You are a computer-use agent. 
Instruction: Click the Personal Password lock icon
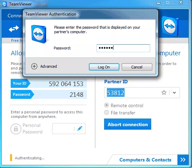[16, 129]
